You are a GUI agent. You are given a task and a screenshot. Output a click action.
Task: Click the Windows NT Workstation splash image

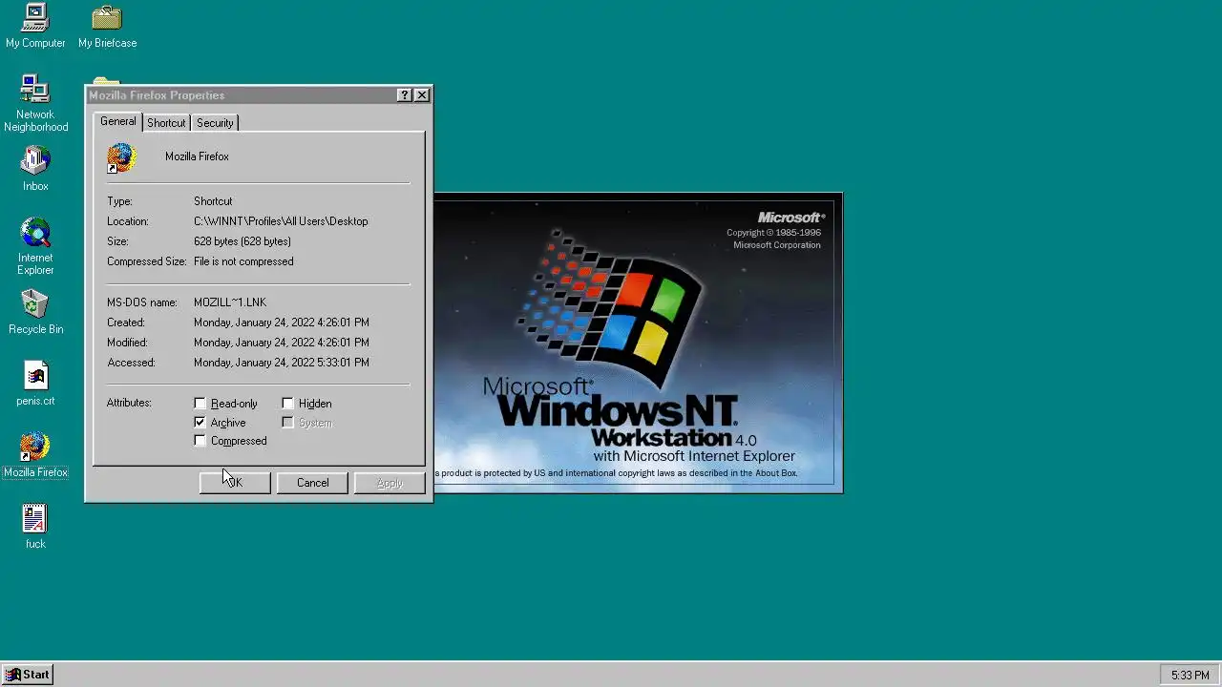click(638, 343)
